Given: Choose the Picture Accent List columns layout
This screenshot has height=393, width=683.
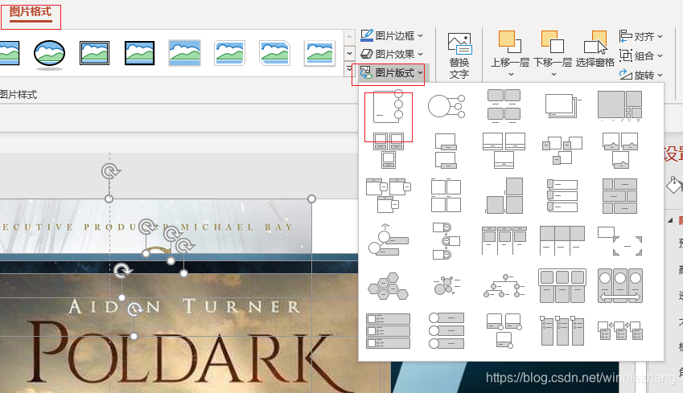Looking at the screenshot, I should [x=562, y=331].
